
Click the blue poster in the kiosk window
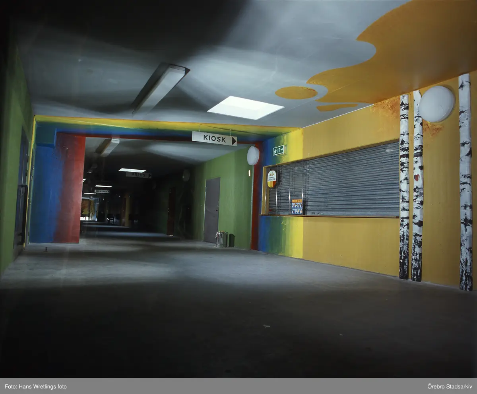297,207
